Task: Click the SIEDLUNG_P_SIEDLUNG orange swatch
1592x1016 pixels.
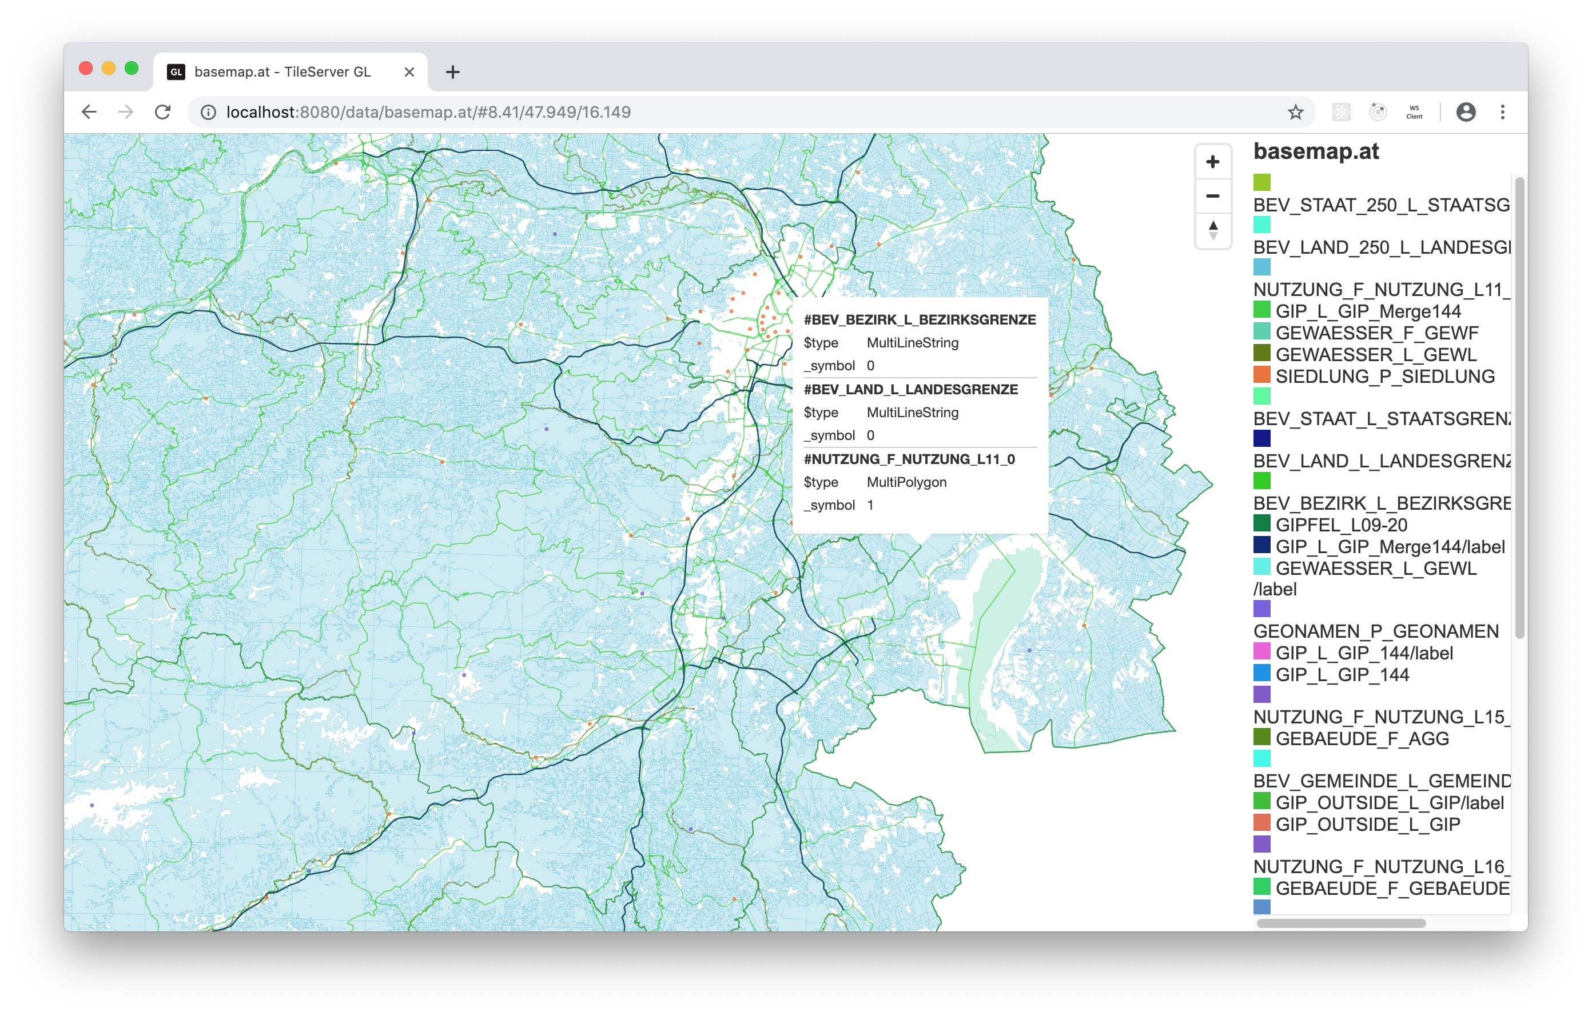Action: tap(1261, 375)
